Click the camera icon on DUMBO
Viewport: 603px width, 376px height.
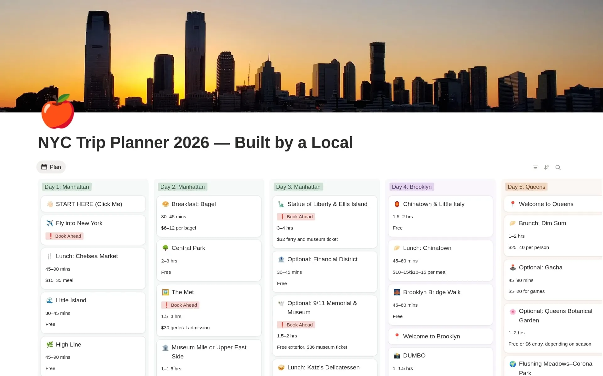[397, 356]
